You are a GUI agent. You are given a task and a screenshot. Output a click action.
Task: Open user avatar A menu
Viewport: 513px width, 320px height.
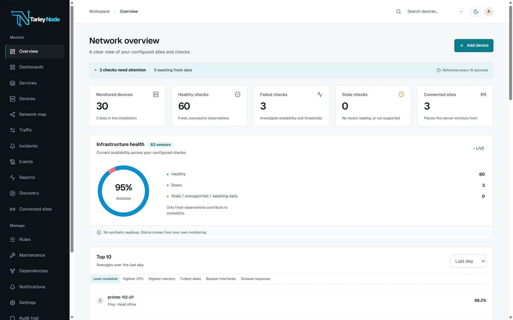coord(489,12)
